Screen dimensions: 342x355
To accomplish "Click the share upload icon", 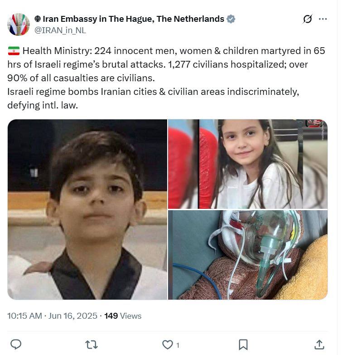I will 319,345.
